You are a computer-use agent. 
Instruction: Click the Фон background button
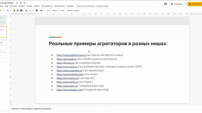coord(48,10)
